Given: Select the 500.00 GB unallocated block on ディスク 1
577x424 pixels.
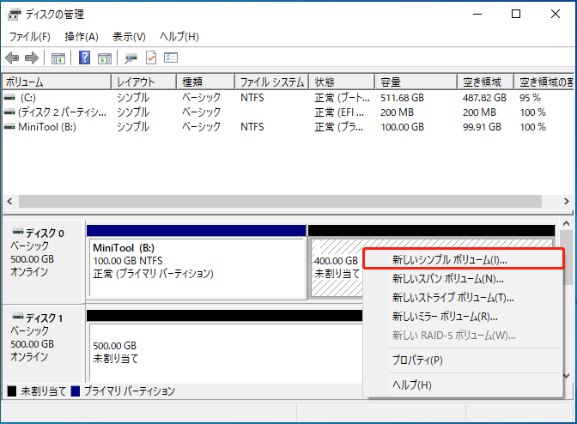Looking at the screenshot, I should click(x=224, y=347).
